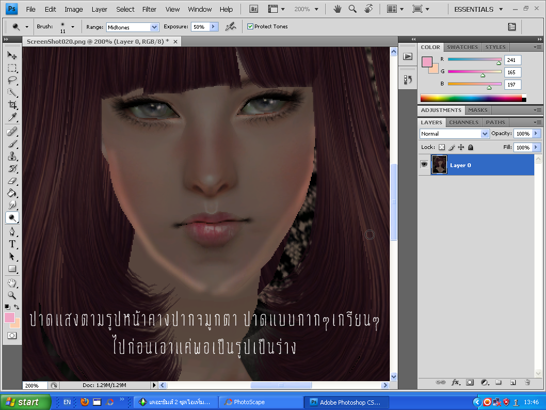This screenshot has height=410, width=546.
Task: Click the Start button
Action: (26, 402)
